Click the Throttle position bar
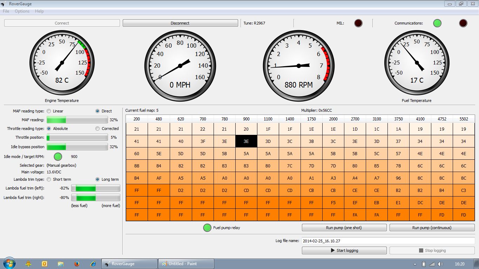 (77, 137)
